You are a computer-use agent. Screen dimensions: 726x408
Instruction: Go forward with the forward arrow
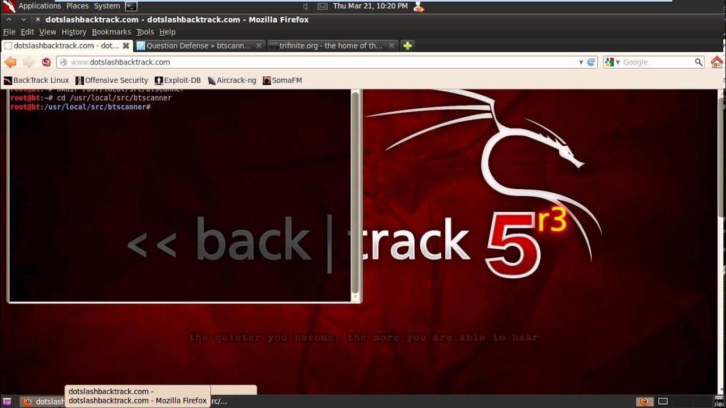point(28,62)
